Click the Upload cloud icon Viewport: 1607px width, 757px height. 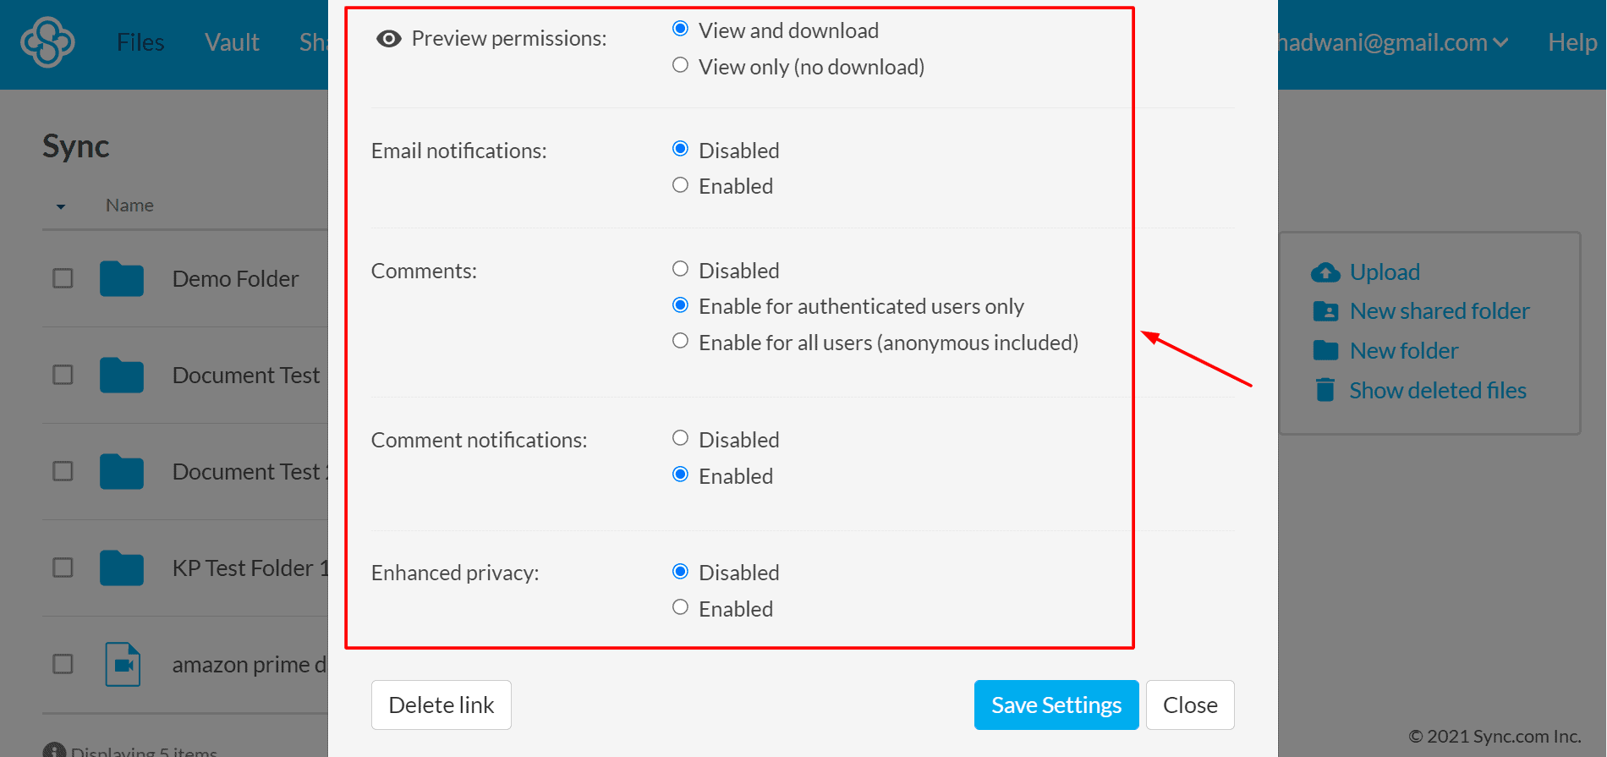point(1325,272)
